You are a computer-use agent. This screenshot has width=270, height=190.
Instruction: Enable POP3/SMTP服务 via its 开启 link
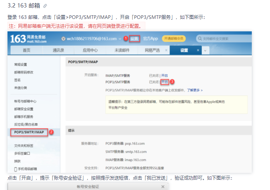pyautogui.click(x=164, y=82)
